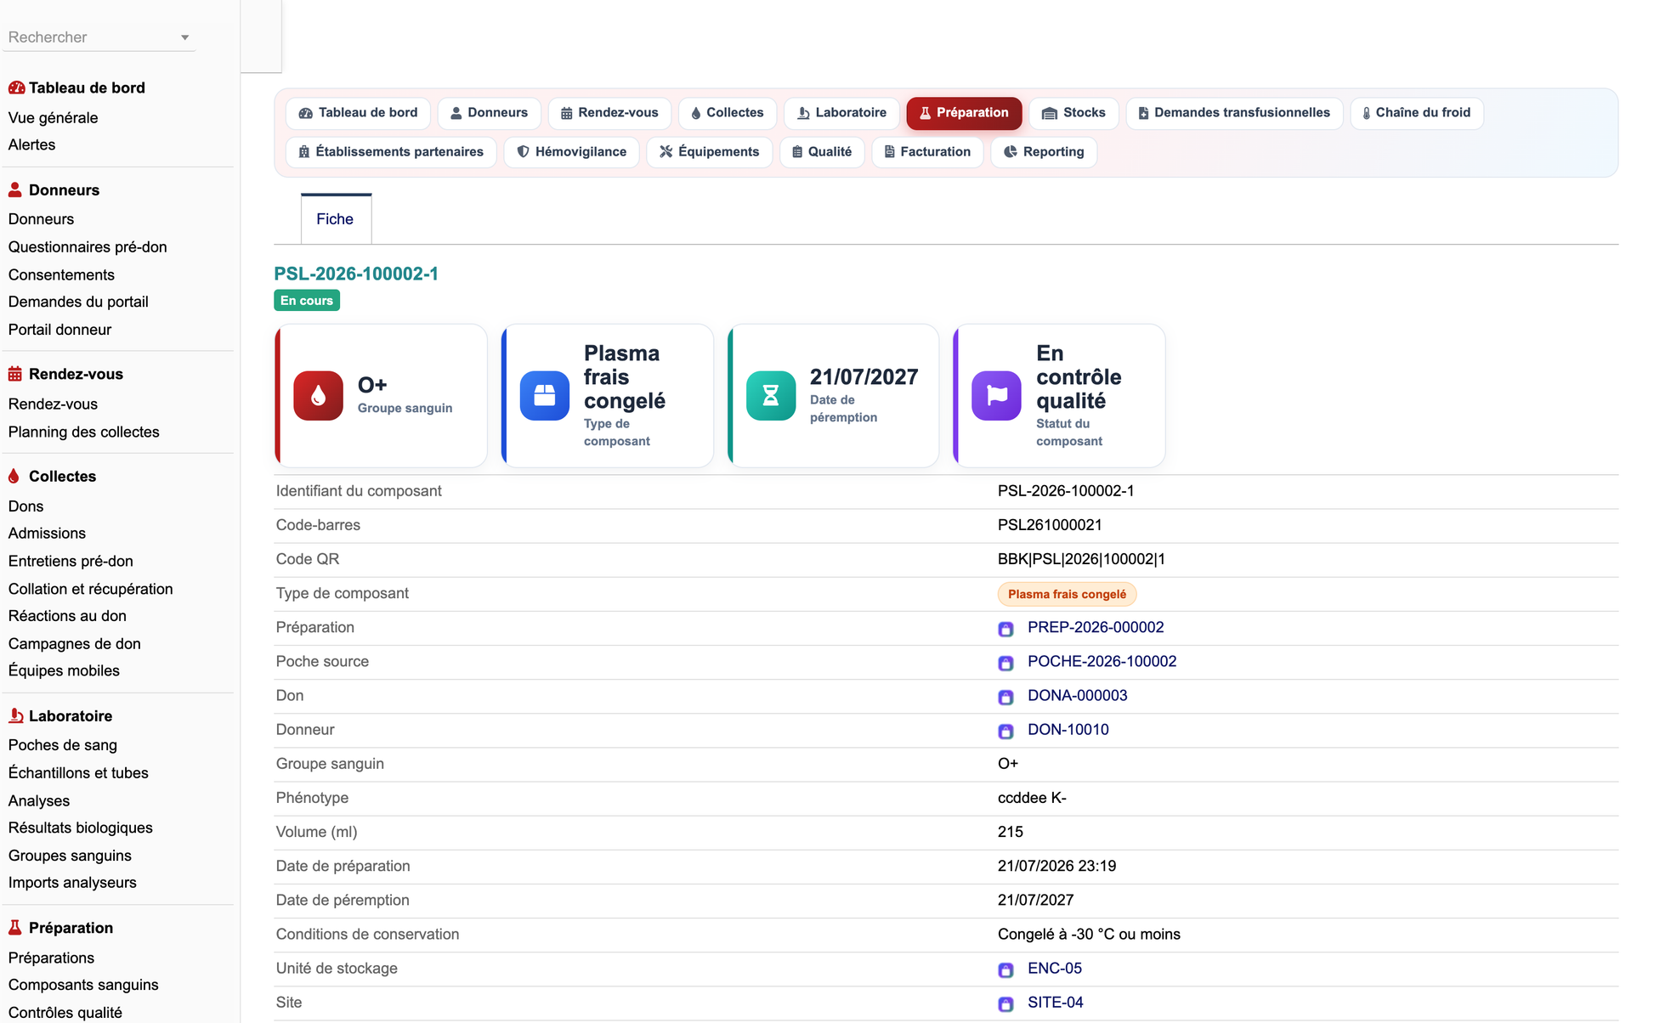Click the tools icon on the Équipements tab
Screen dimensions: 1654x1023
(666, 151)
